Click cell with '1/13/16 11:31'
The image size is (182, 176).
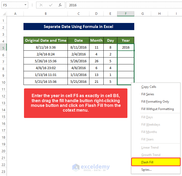(x=46, y=75)
